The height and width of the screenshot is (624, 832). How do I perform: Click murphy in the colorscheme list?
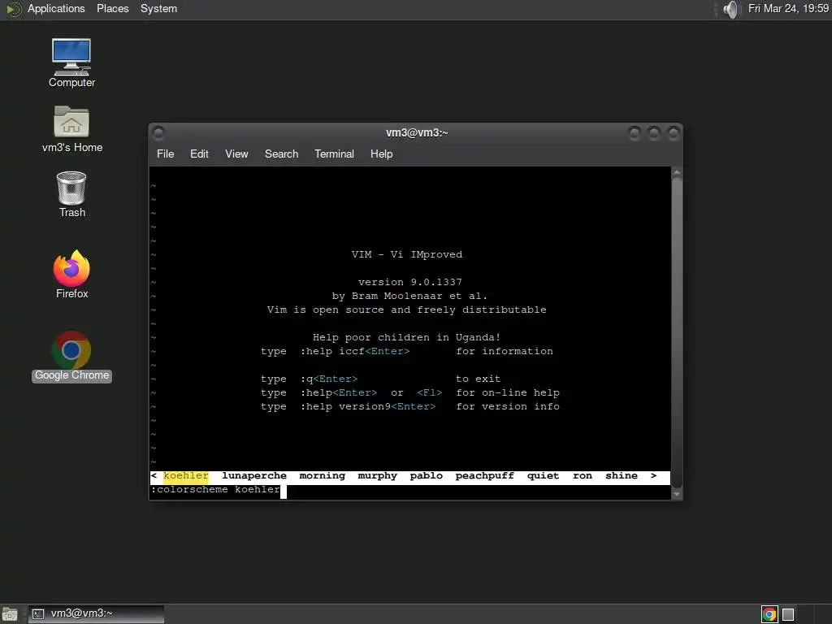point(377,476)
